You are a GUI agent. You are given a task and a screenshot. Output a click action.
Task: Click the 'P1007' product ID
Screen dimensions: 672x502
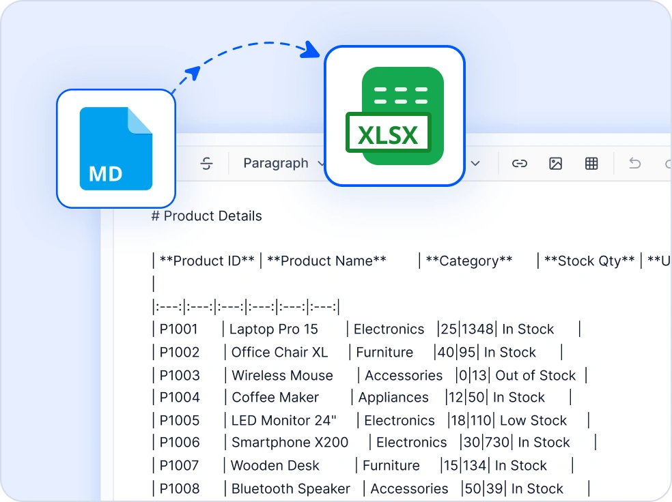179,465
